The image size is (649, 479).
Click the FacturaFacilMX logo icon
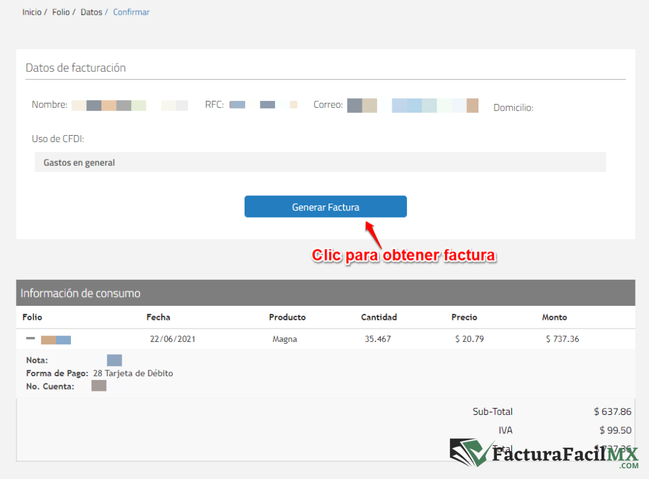(470, 453)
